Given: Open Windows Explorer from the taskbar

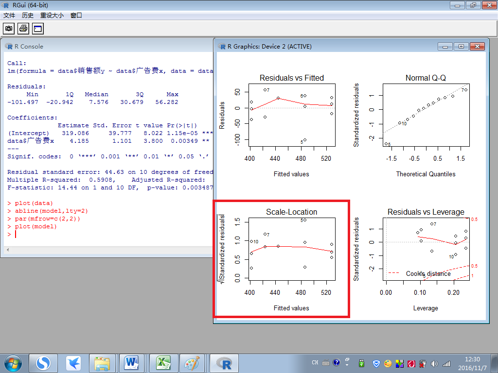Looking at the screenshot, I should click(102, 363).
